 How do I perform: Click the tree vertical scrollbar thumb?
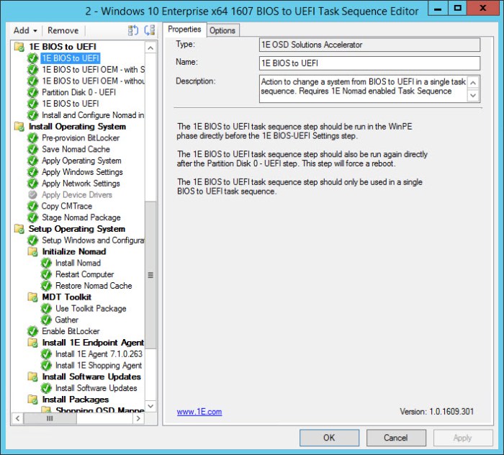click(150, 275)
